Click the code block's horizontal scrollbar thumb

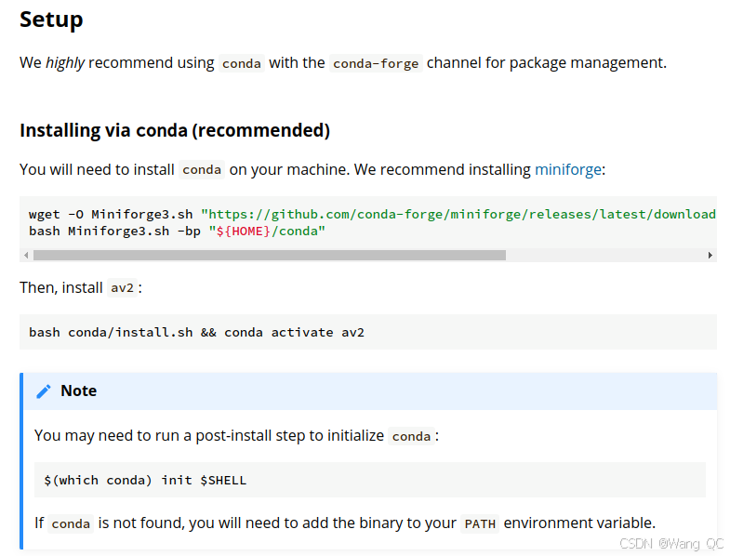tap(270, 255)
